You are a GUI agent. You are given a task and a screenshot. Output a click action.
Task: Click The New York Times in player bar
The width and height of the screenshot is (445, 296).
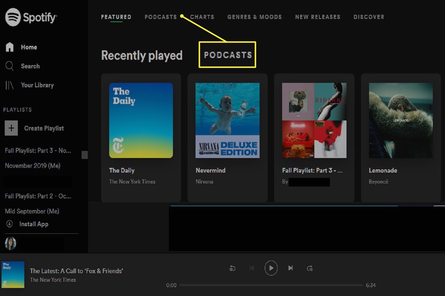click(x=53, y=280)
